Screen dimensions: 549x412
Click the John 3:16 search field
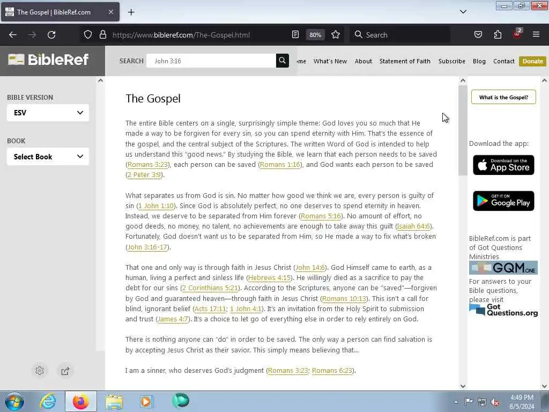coord(211,61)
